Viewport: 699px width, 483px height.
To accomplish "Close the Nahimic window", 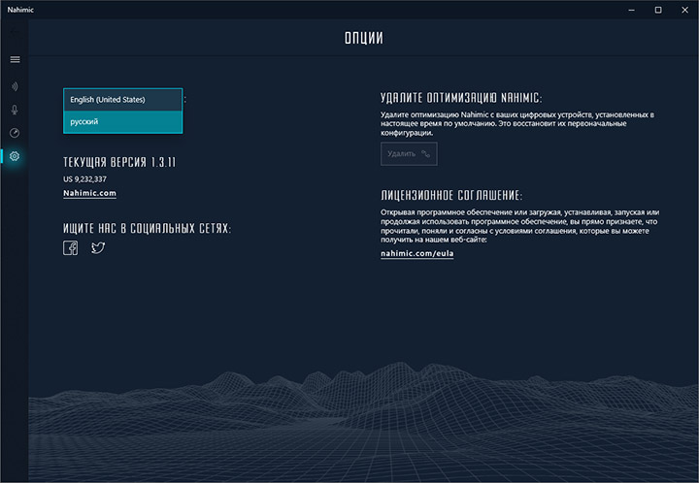I will point(684,10).
